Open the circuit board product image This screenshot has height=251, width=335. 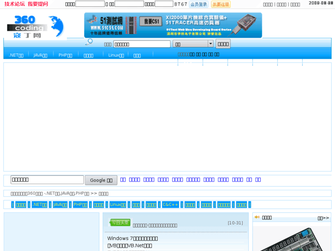tap(292, 239)
